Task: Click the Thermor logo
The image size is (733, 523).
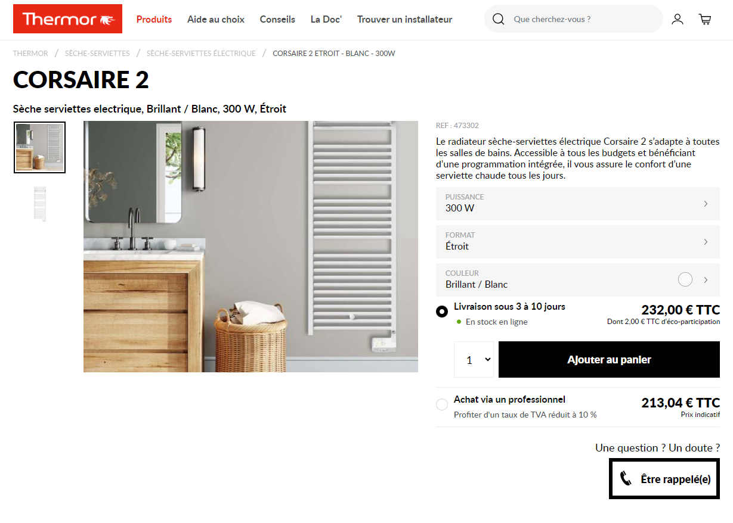Action: click(x=67, y=19)
